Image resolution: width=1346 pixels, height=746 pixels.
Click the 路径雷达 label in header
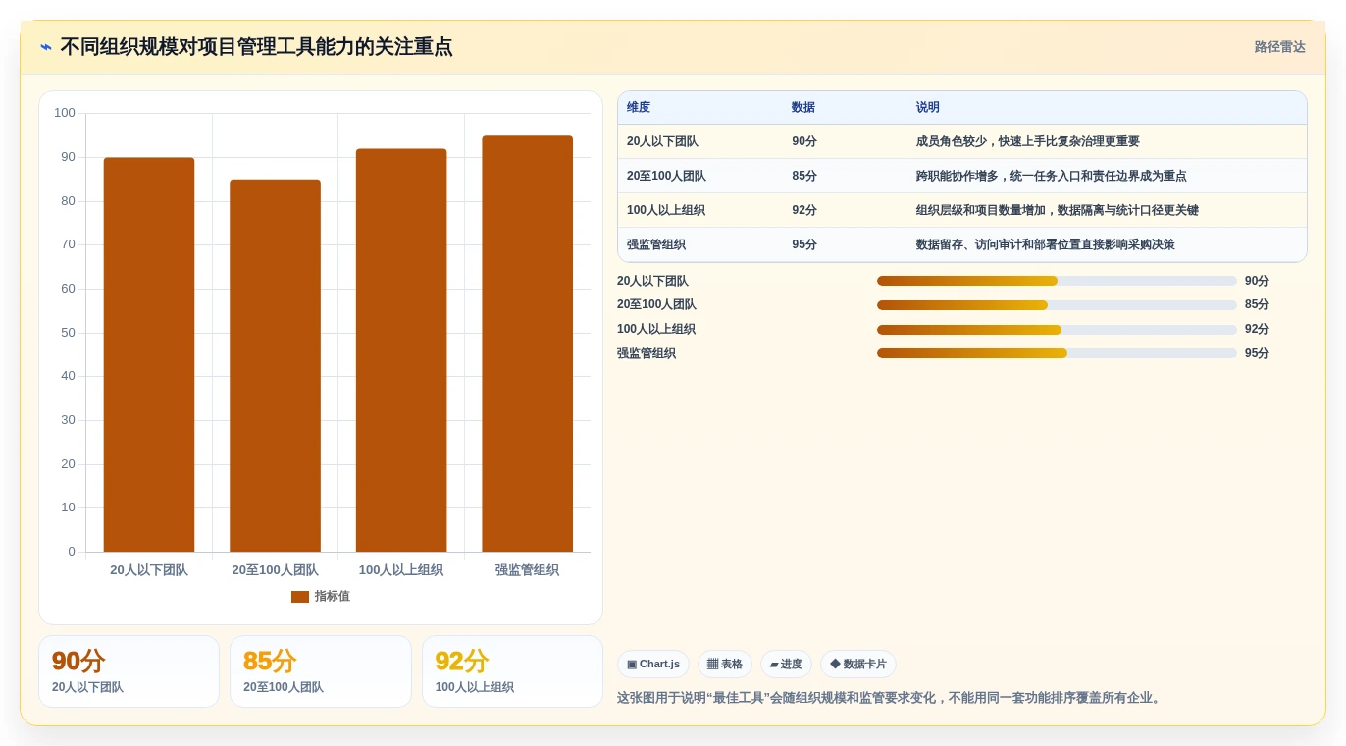[1279, 47]
